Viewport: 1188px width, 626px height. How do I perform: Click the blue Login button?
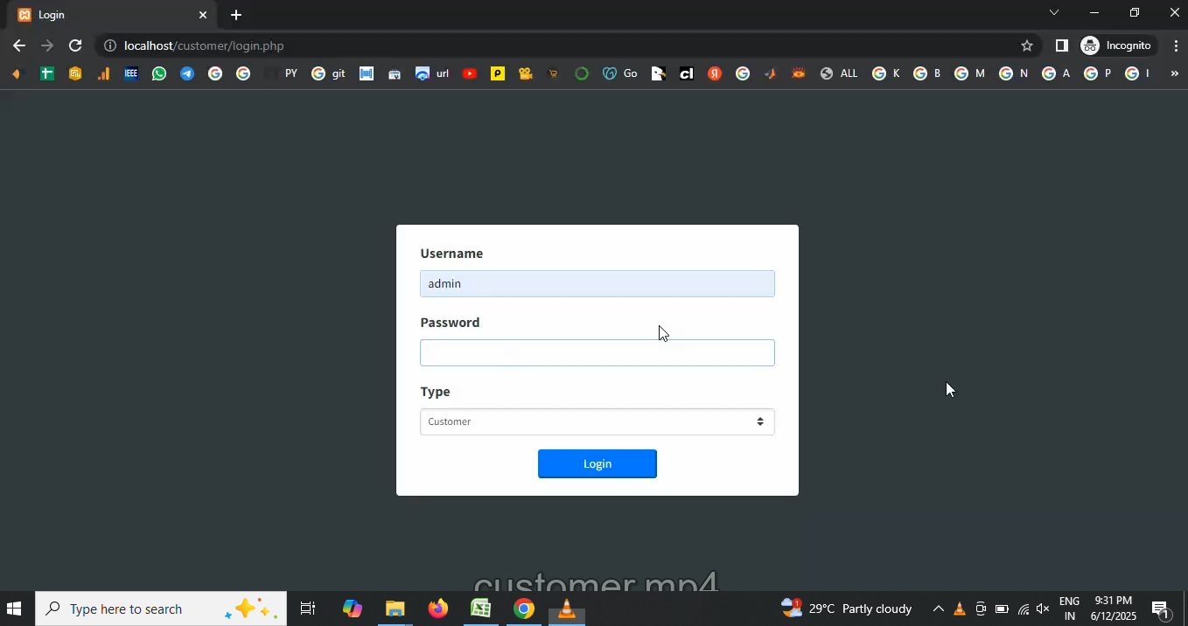click(597, 463)
